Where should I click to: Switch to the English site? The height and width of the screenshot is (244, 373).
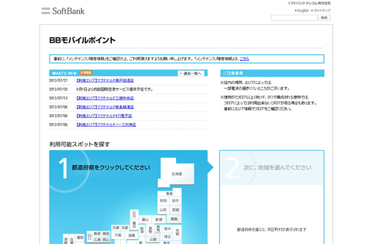303,11
